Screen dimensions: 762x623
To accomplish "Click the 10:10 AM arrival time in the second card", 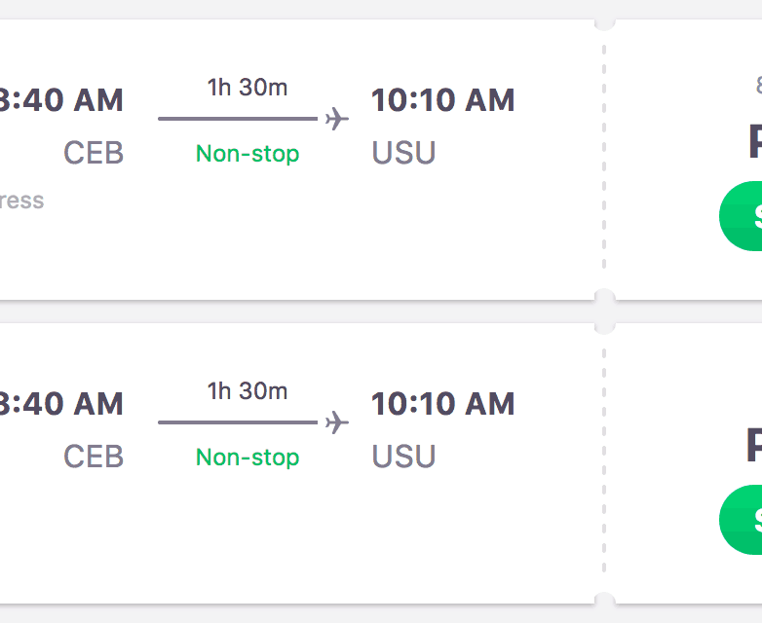I will pos(442,403).
